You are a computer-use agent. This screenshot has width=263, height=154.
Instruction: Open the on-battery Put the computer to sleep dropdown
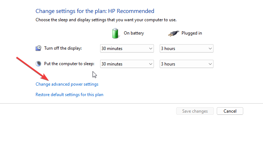[x=127, y=64]
